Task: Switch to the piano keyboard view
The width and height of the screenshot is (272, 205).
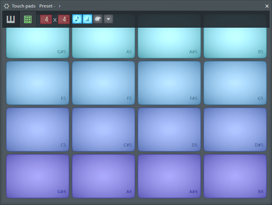Action: point(11,19)
